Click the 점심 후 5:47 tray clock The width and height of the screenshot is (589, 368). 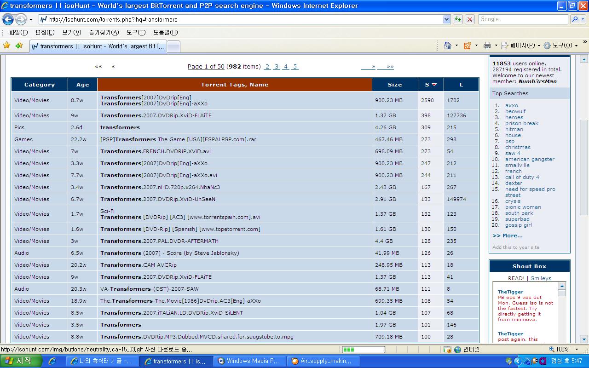[x=566, y=361]
